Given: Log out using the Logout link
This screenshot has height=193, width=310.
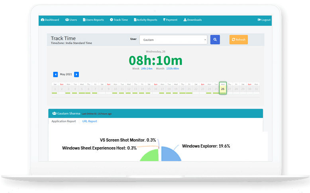Looking at the screenshot, I should (264, 20).
